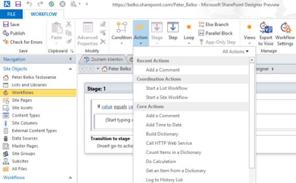Open Site Assets
296x183 pixels.
point(18,108)
